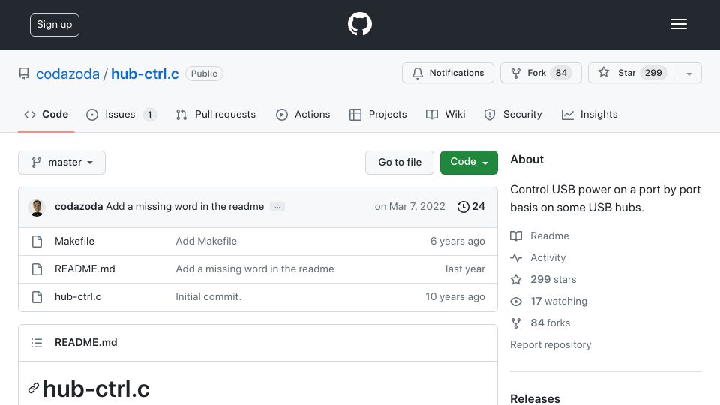The height and width of the screenshot is (405, 720).
Task: Star the repository with Star button
Action: click(633, 73)
